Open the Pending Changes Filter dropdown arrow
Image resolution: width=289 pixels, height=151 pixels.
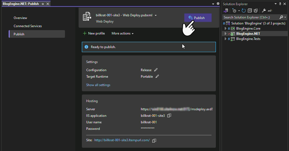tap(239, 11)
